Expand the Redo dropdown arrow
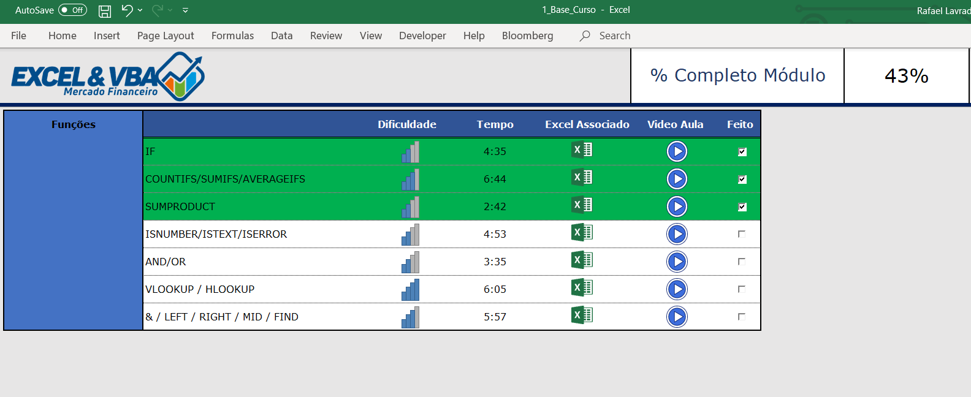This screenshot has width=971, height=397. pyautogui.click(x=170, y=10)
